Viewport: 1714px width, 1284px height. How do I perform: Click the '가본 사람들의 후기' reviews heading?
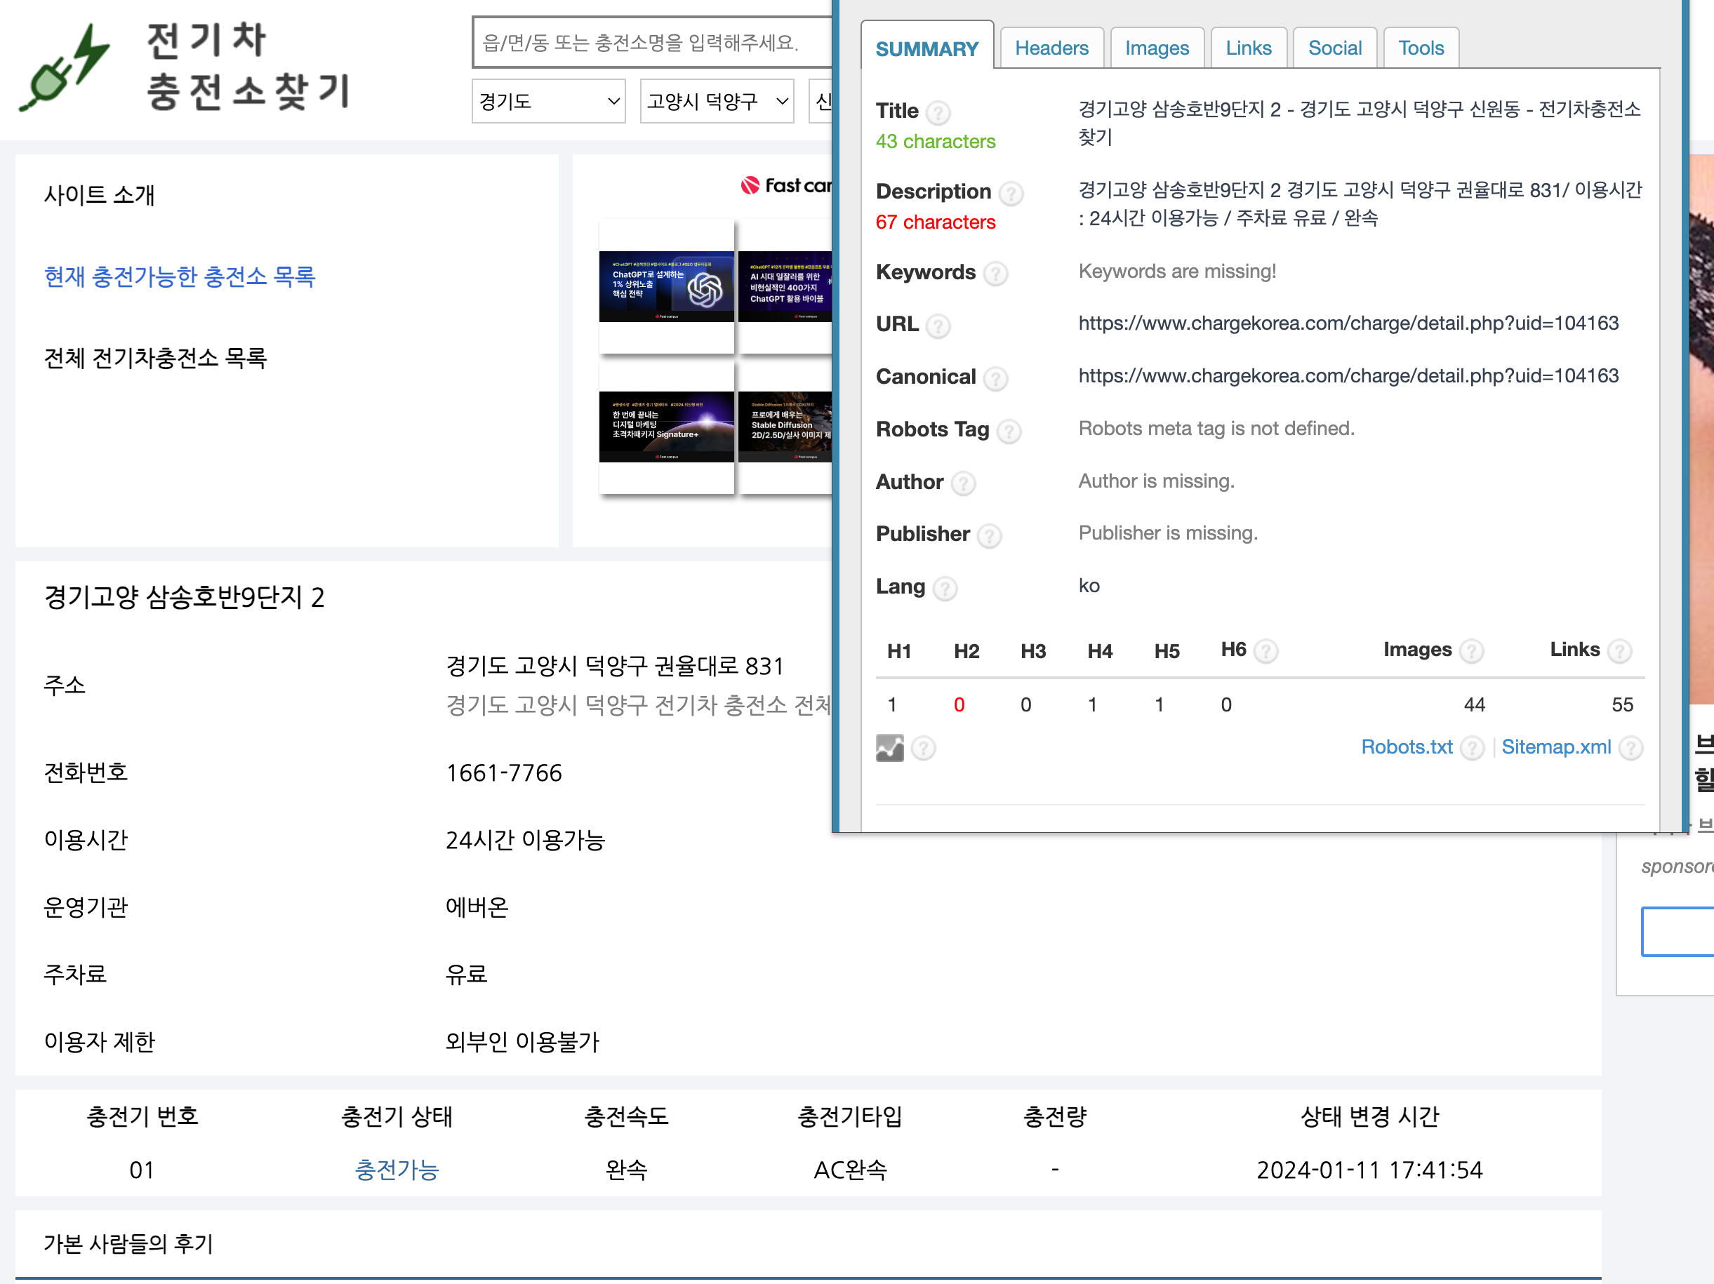[x=128, y=1244]
